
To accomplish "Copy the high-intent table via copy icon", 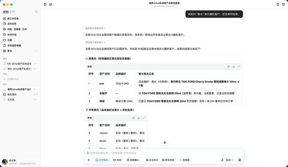I will (x=228, y=66).
